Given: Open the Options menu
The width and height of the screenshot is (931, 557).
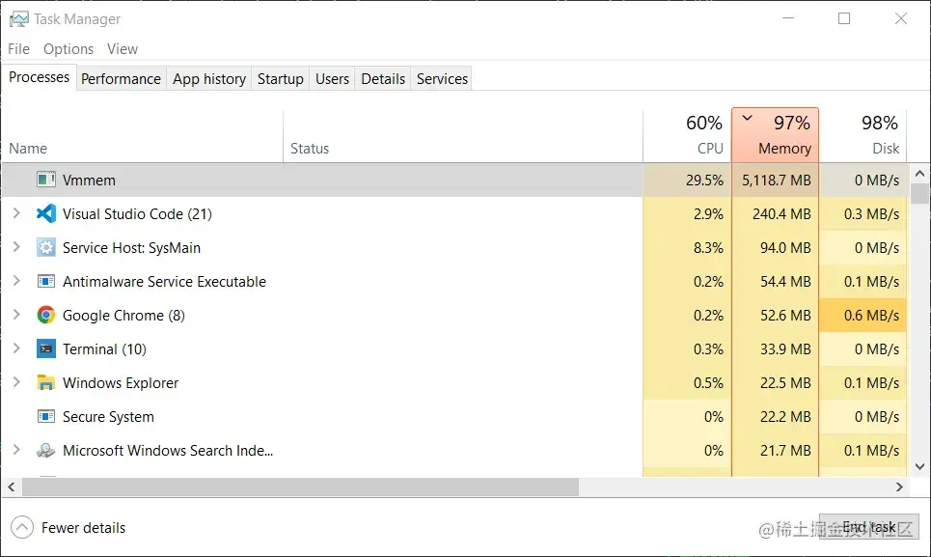Looking at the screenshot, I should coord(68,48).
